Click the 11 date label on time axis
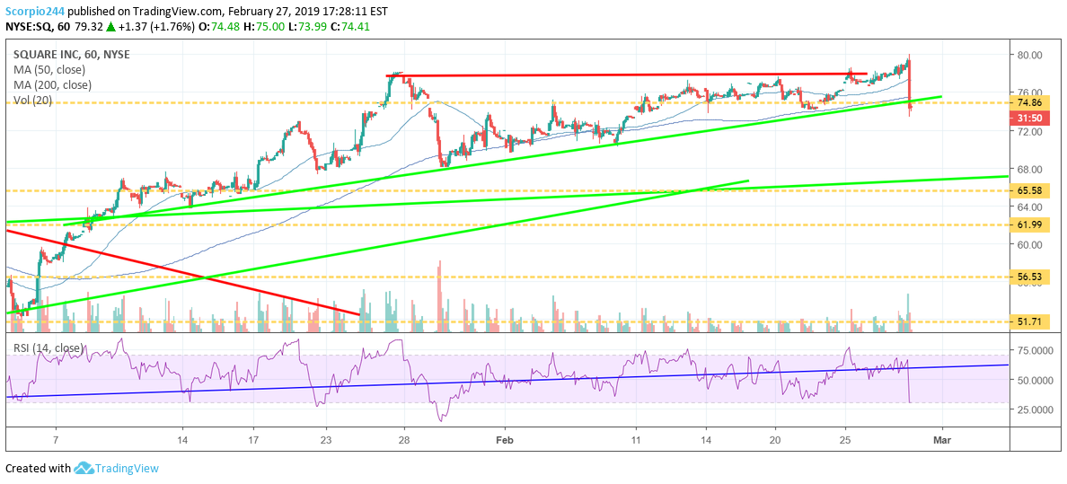This screenshot has height=484, width=1067. 635,440
